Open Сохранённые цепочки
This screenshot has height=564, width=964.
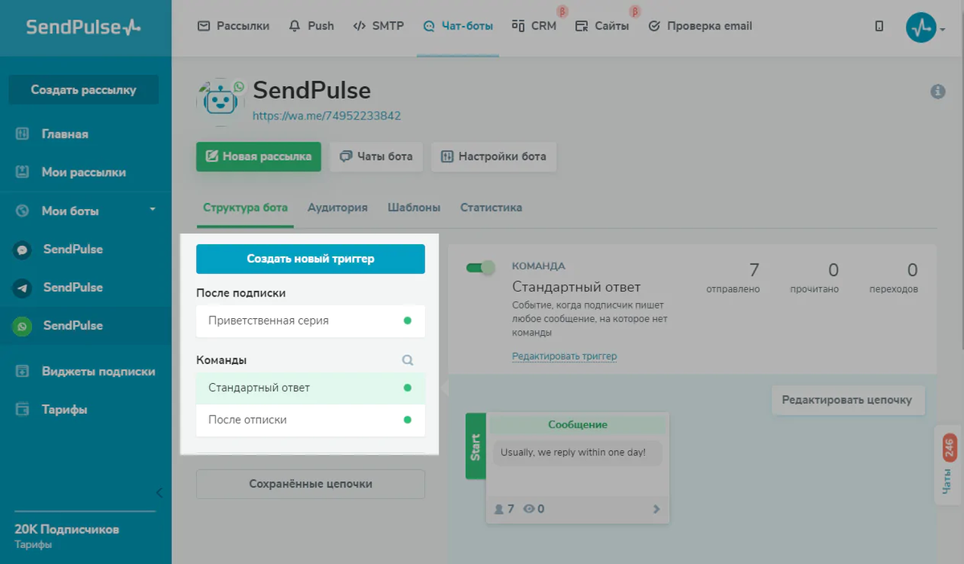(x=310, y=484)
